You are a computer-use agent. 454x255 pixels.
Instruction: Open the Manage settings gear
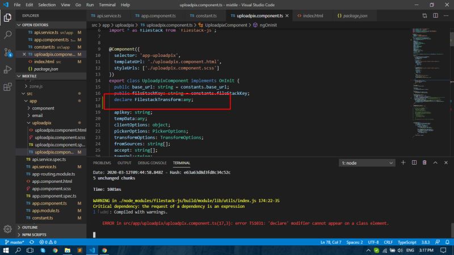tap(7, 229)
